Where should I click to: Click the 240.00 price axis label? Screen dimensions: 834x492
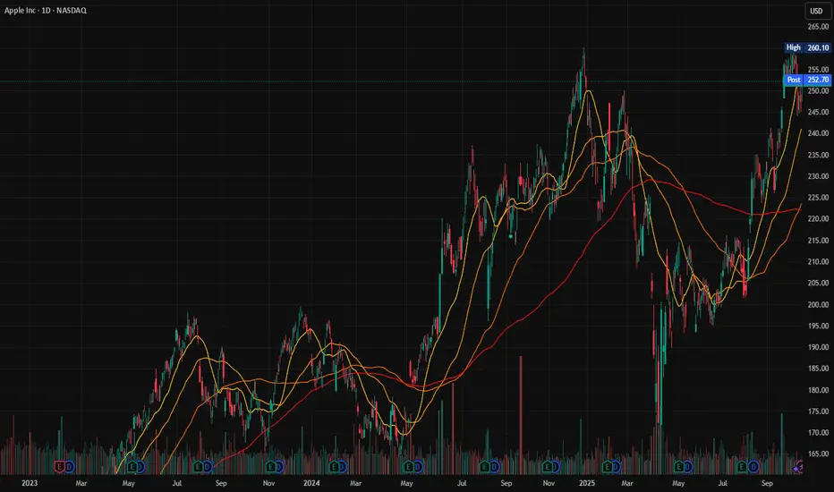coord(818,133)
